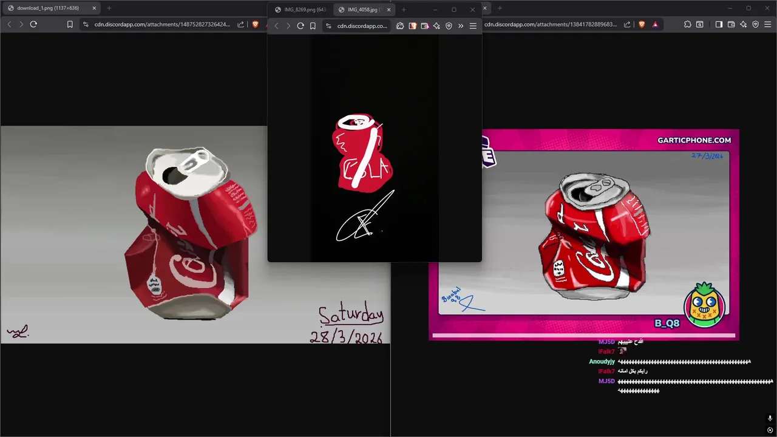Screen dimensions: 777x437
Task: Toggle sidebar panel in right browser window
Action: (719, 24)
